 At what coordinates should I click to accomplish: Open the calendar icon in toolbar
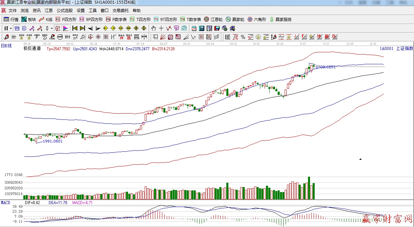pyautogui.click(x=194, y=28)
